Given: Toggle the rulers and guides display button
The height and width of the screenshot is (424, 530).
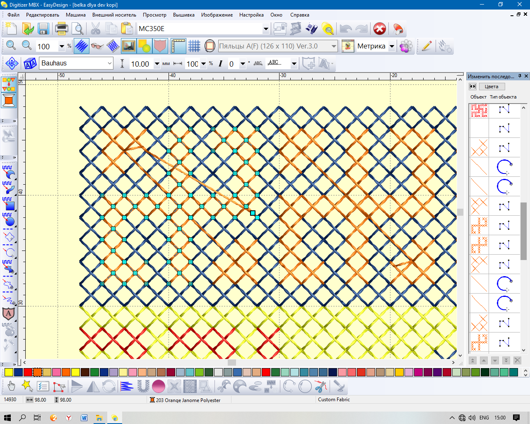Looking at the screenshot, I should point(178,46).
